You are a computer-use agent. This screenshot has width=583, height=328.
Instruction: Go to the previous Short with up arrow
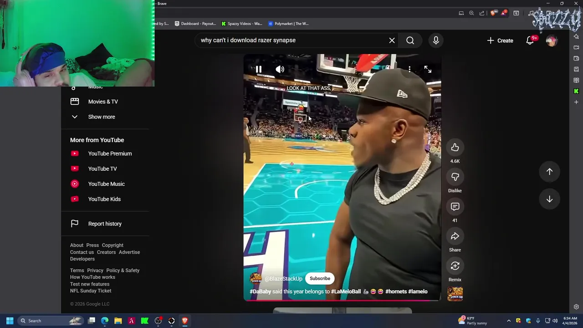click(549, 172)
